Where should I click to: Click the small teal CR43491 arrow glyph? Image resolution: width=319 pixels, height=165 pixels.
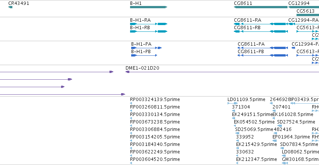click(x=10, y=7)
